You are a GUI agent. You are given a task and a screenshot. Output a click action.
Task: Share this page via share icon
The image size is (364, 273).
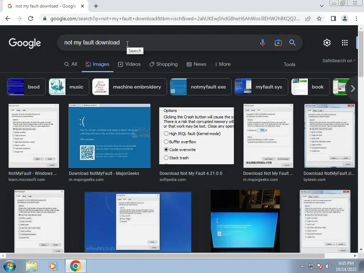pyautogui.click(x=308, y=18)
